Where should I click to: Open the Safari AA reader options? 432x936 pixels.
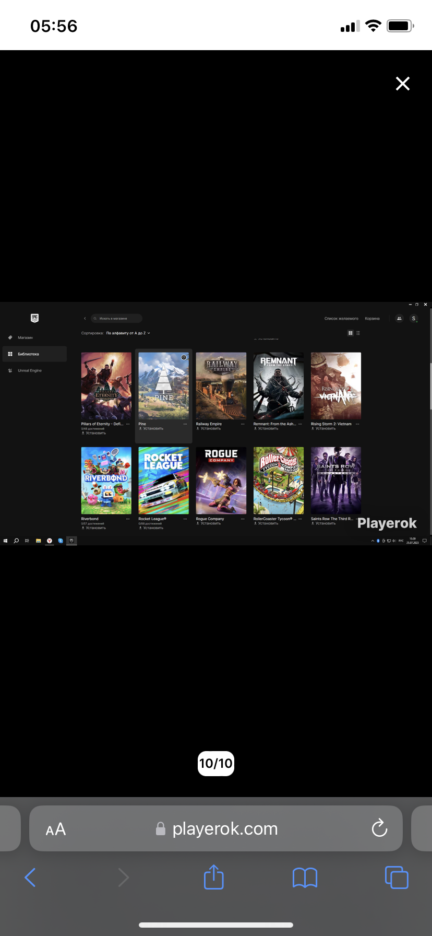click(x=56, y=829)
